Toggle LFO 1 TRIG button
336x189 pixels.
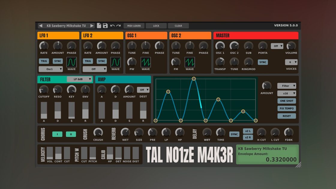44,61
